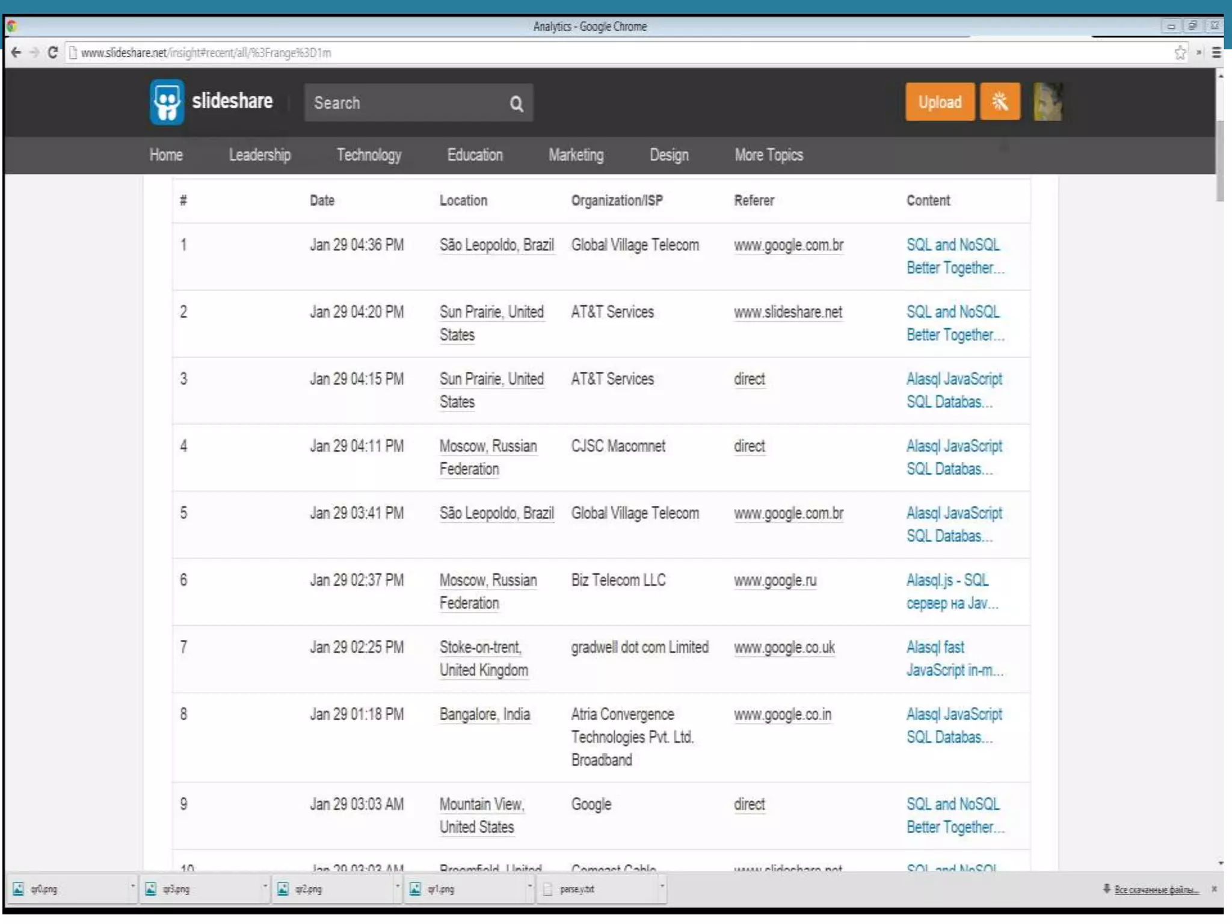Select CJSC Macomnet organization cell
Viewport: 1232px width, 924px height.
coord(618,446)
